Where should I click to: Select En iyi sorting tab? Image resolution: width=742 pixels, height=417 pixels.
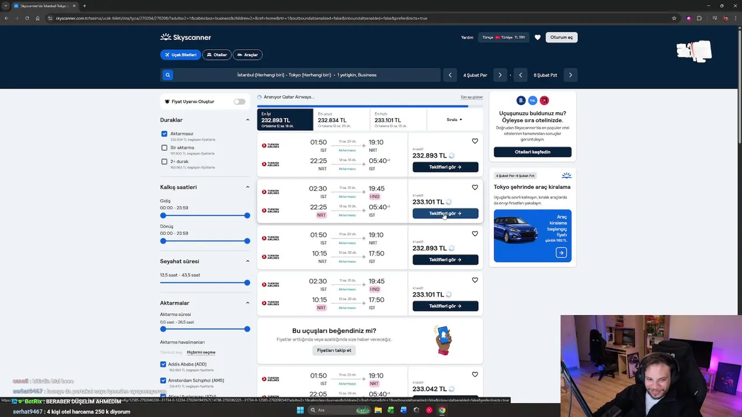[x=285, y=120]
